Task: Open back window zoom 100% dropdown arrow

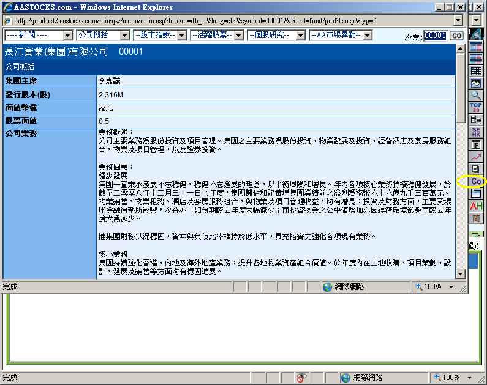Action: [470, 378]
